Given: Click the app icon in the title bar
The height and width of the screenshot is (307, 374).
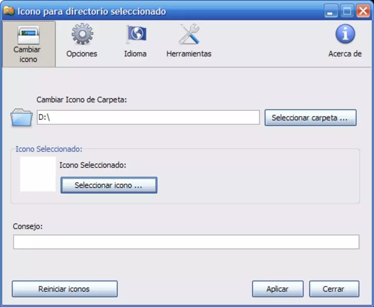Looking at the screenshot, I should point(9,11).
